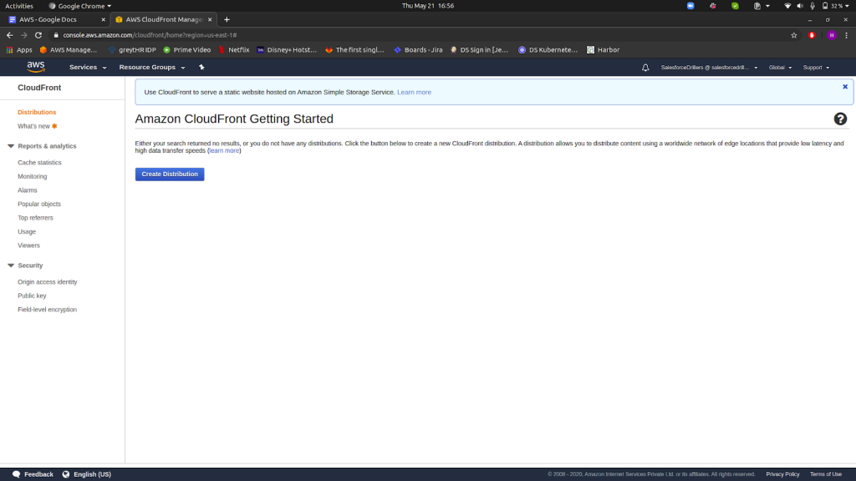Follow the 'learn more' link in description

point(224,150)
